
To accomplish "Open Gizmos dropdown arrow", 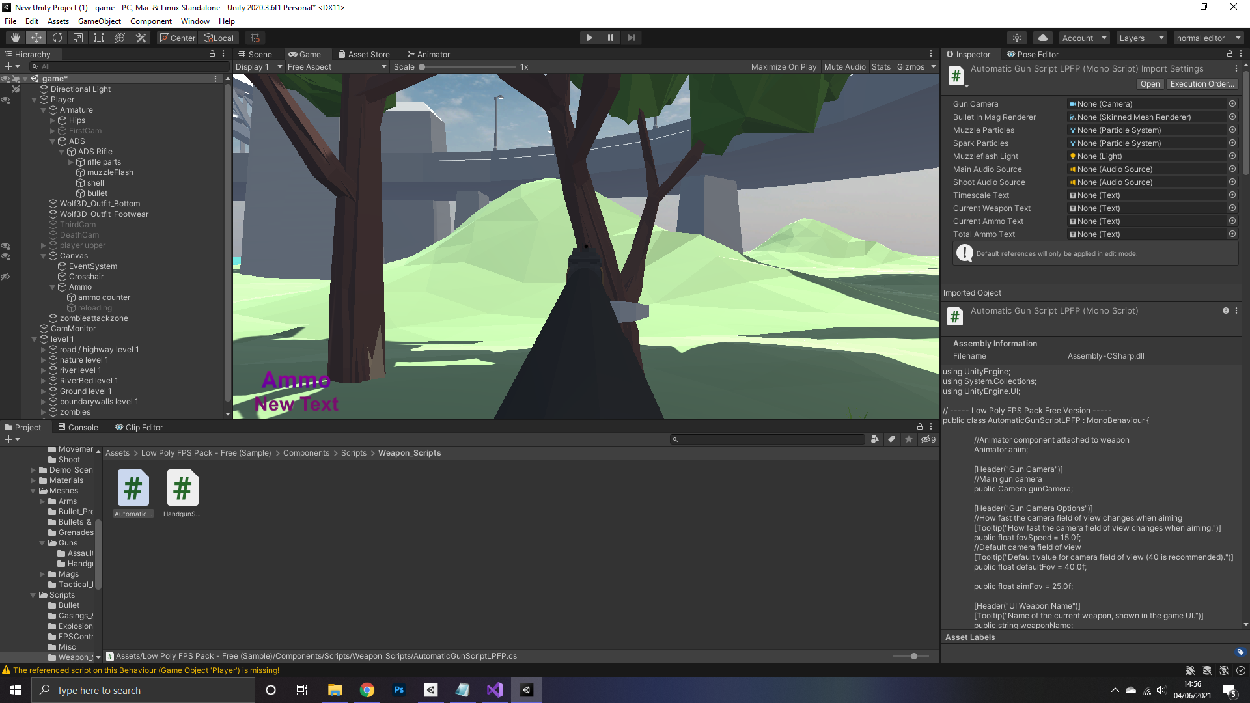I will pos(934,66).
